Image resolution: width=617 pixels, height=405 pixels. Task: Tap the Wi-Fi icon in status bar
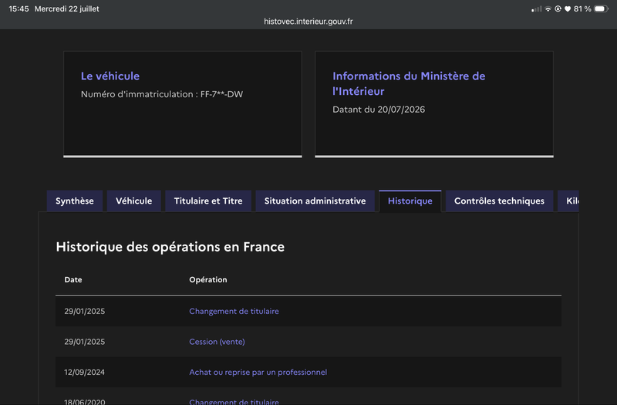[x=548, y=8]
